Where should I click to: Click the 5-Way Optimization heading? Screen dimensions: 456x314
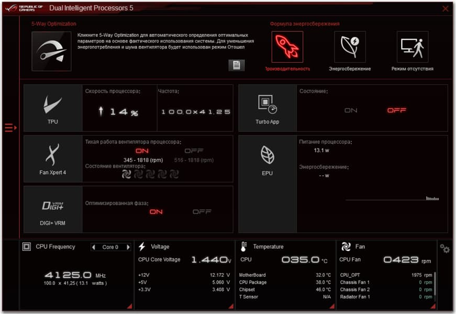(54, 24)
